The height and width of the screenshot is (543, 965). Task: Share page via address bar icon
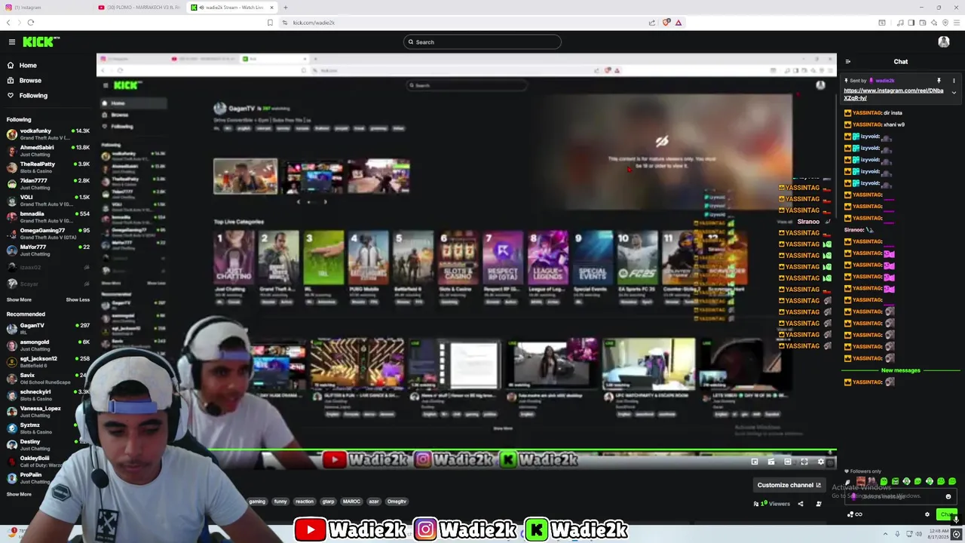coord(652,23)
